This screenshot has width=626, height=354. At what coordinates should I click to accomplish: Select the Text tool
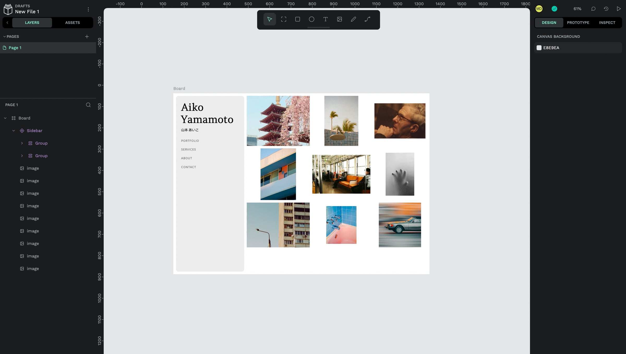point(325,19)
